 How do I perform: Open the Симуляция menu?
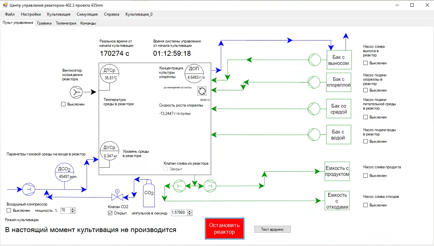click(87, 14)
